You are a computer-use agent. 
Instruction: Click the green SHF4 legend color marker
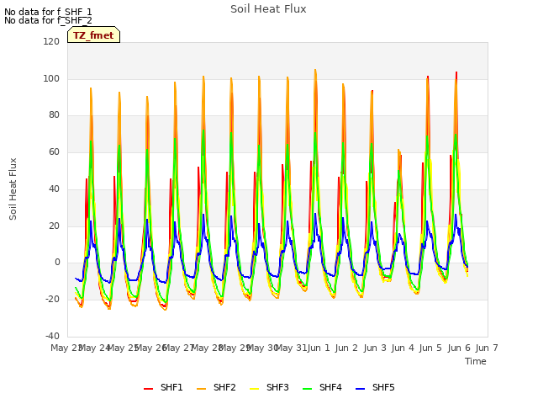[x=307, y=389]
